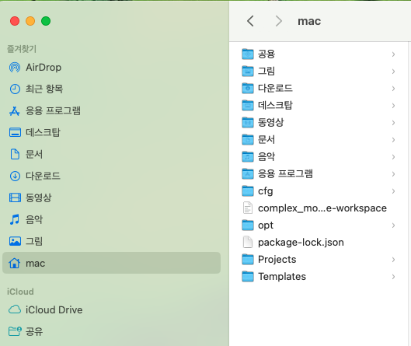This screenshot has height=346, width=411.
Task: Click the mac window title
Action: pos(309,21)
